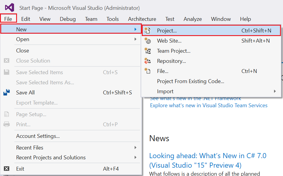283x176 pixels.
Task: Open Explore what's new in Team Services link
Action: [209, 105]
